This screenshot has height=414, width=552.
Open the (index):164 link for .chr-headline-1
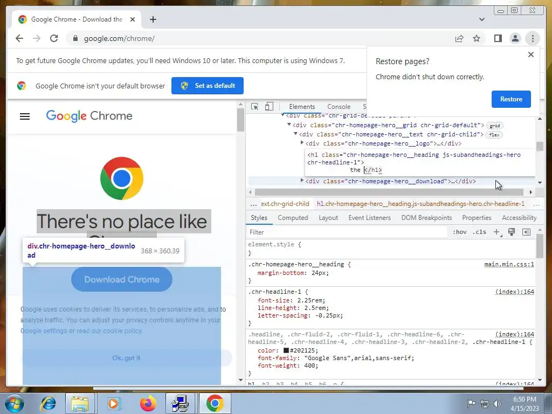point(515,292)
